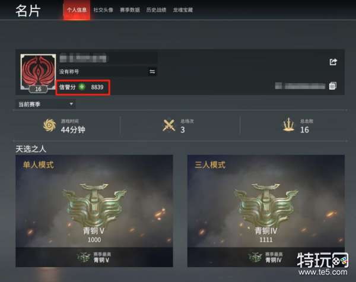Viewport: 356px width, 282px height.
Task: Click the solo mode bronze rank emblem
Action: pyautogui.click(x=94, y=205)
